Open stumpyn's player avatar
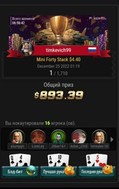 coord(17,137)
